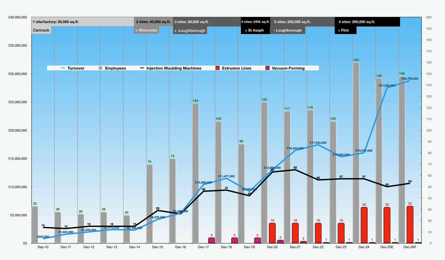Click the 53 injection moulding data label
Viewport: 445px width, 260px height.
coord(410,181)
